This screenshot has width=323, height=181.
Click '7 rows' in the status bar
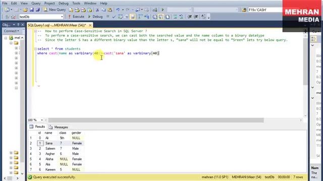[298, 177]
